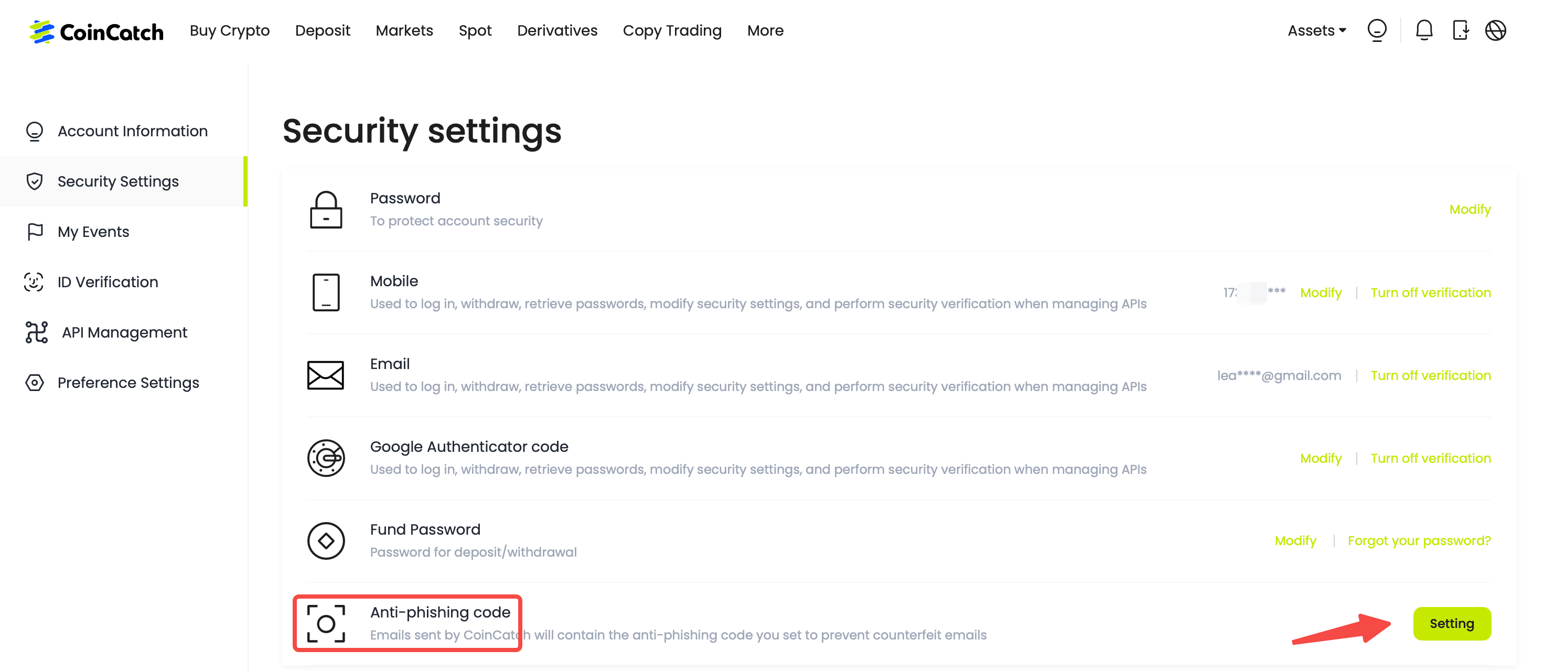Modify the Mobile number
1544x672 pixels.
click(1321, 293)
